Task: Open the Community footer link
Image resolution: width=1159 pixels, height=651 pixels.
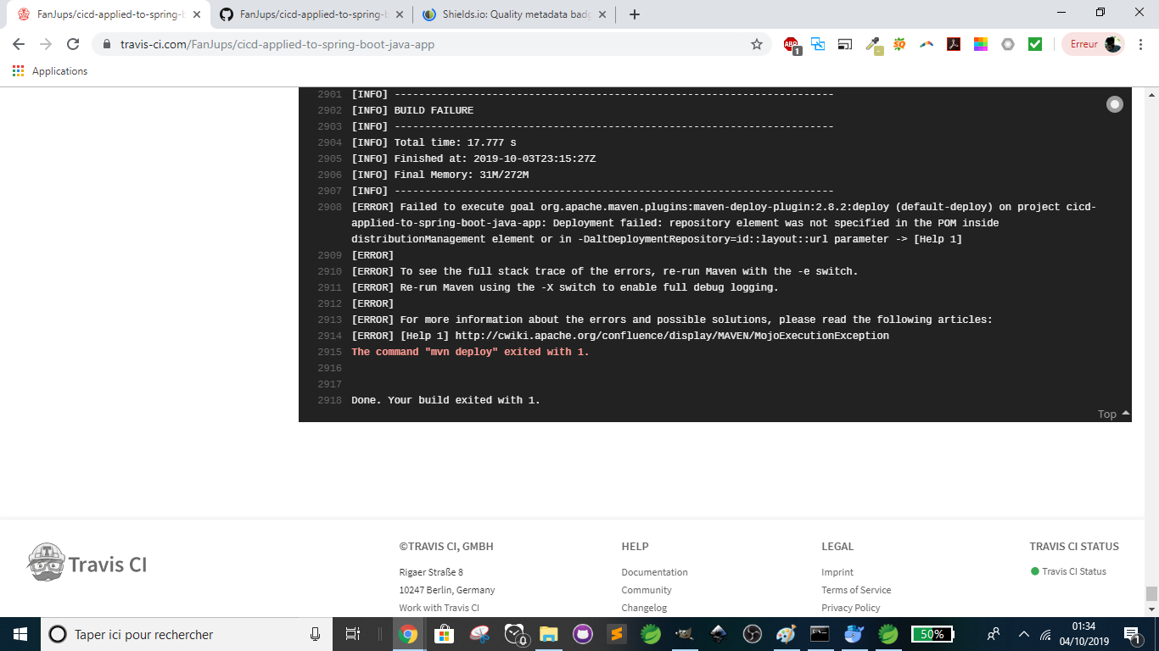Action: (647, 590)
